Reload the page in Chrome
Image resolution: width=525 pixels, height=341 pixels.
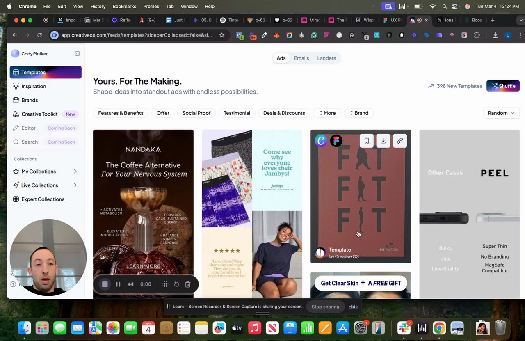(x=39, y=35)
